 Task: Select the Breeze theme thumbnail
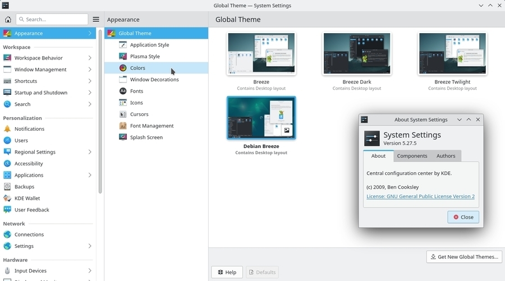(261, 53)
